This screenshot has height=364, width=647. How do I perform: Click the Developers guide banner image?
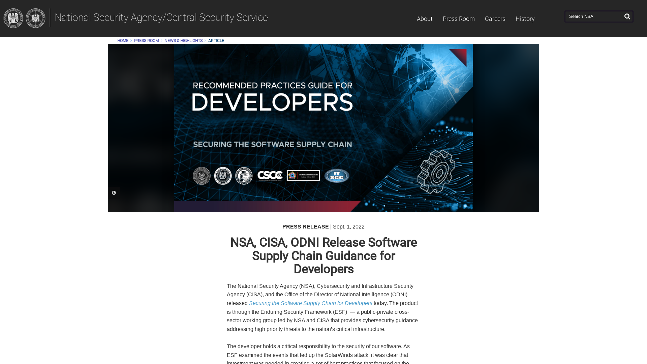[x=323, y=128]
